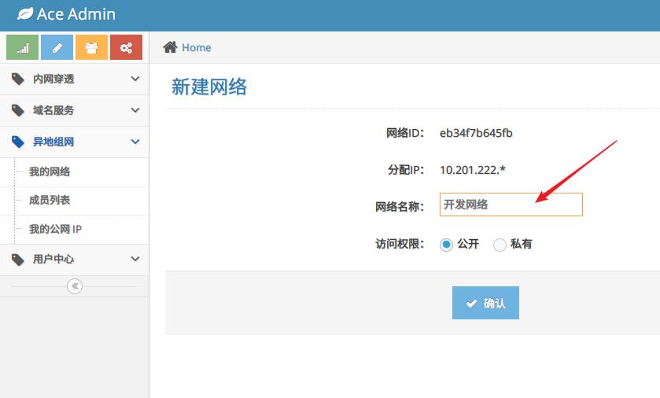Click the 网络名称 text input field
Viewport: 660px width, 398px height.
coord(511,205)
